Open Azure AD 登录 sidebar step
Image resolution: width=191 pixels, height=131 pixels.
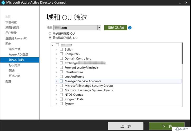coord(18,54)
